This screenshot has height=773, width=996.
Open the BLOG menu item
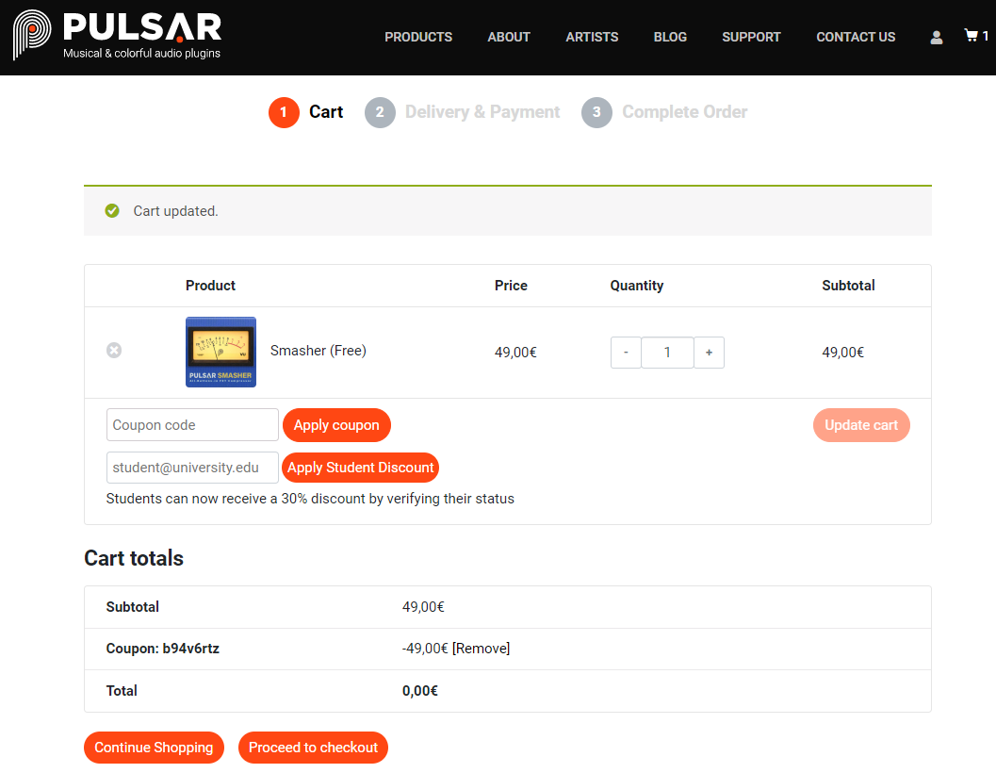coord(670,38)
